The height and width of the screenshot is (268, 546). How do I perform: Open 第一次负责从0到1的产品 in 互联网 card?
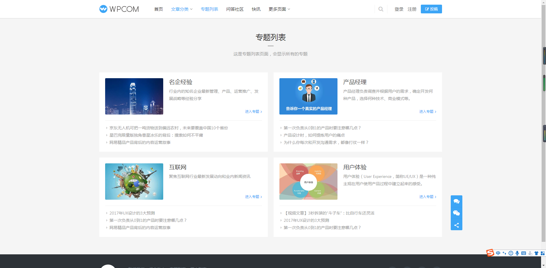click(x=148, y=220)
